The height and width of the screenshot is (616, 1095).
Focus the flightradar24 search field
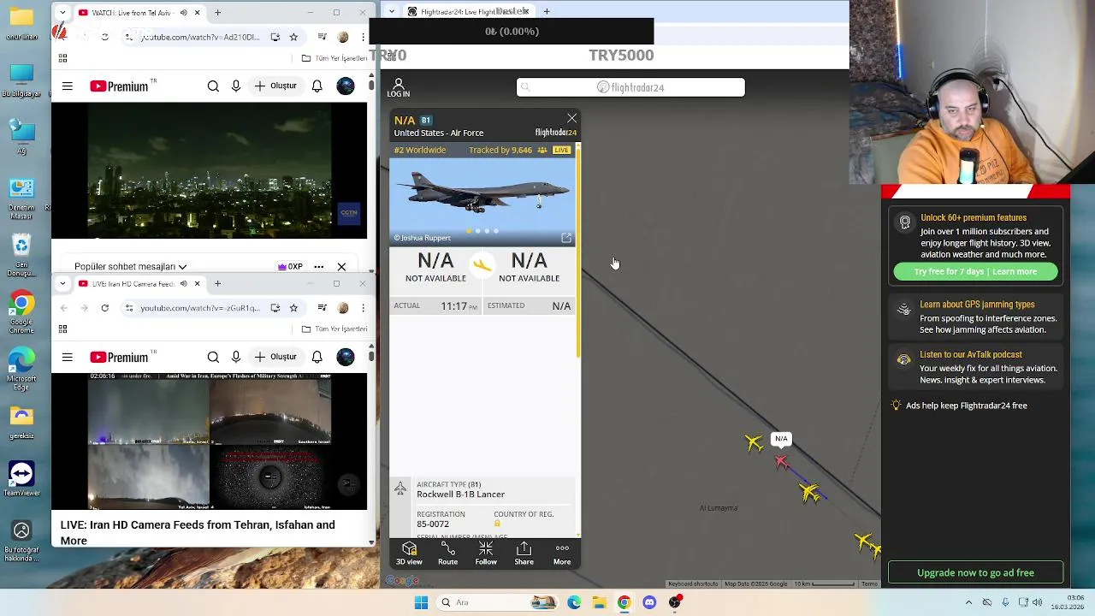click(630, 87)
